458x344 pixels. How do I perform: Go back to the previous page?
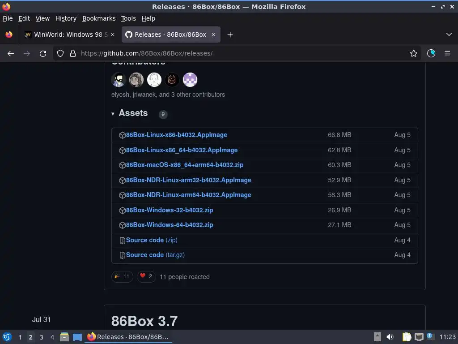11,54
